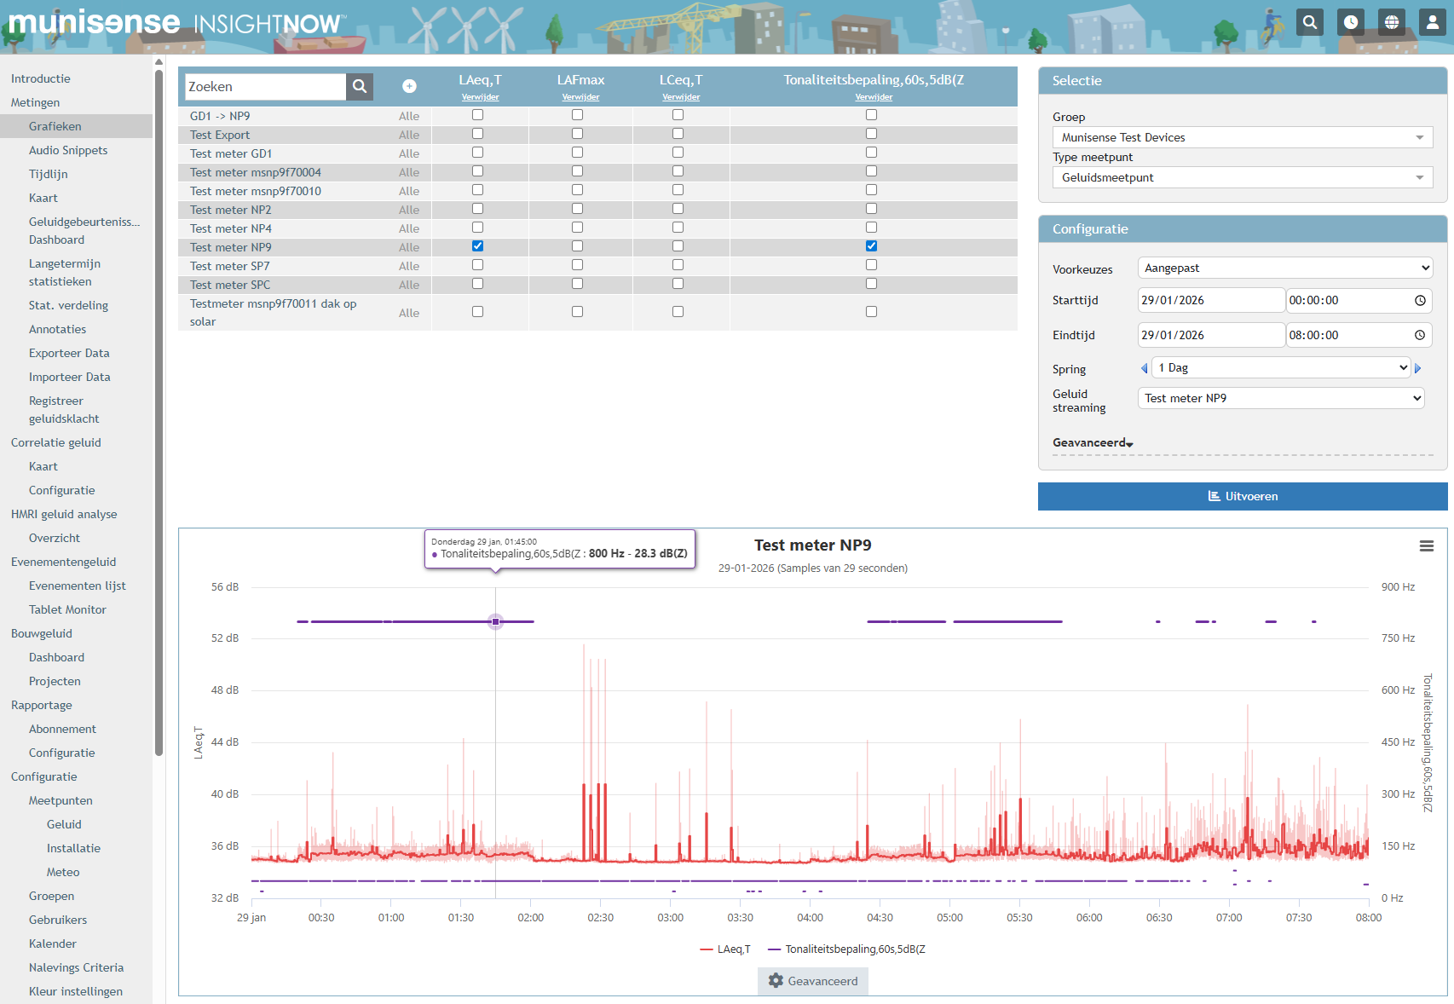Click the Zoeken search input field
The width and height of the screenshot is (1454, 1004).
(x=265, y=86)
